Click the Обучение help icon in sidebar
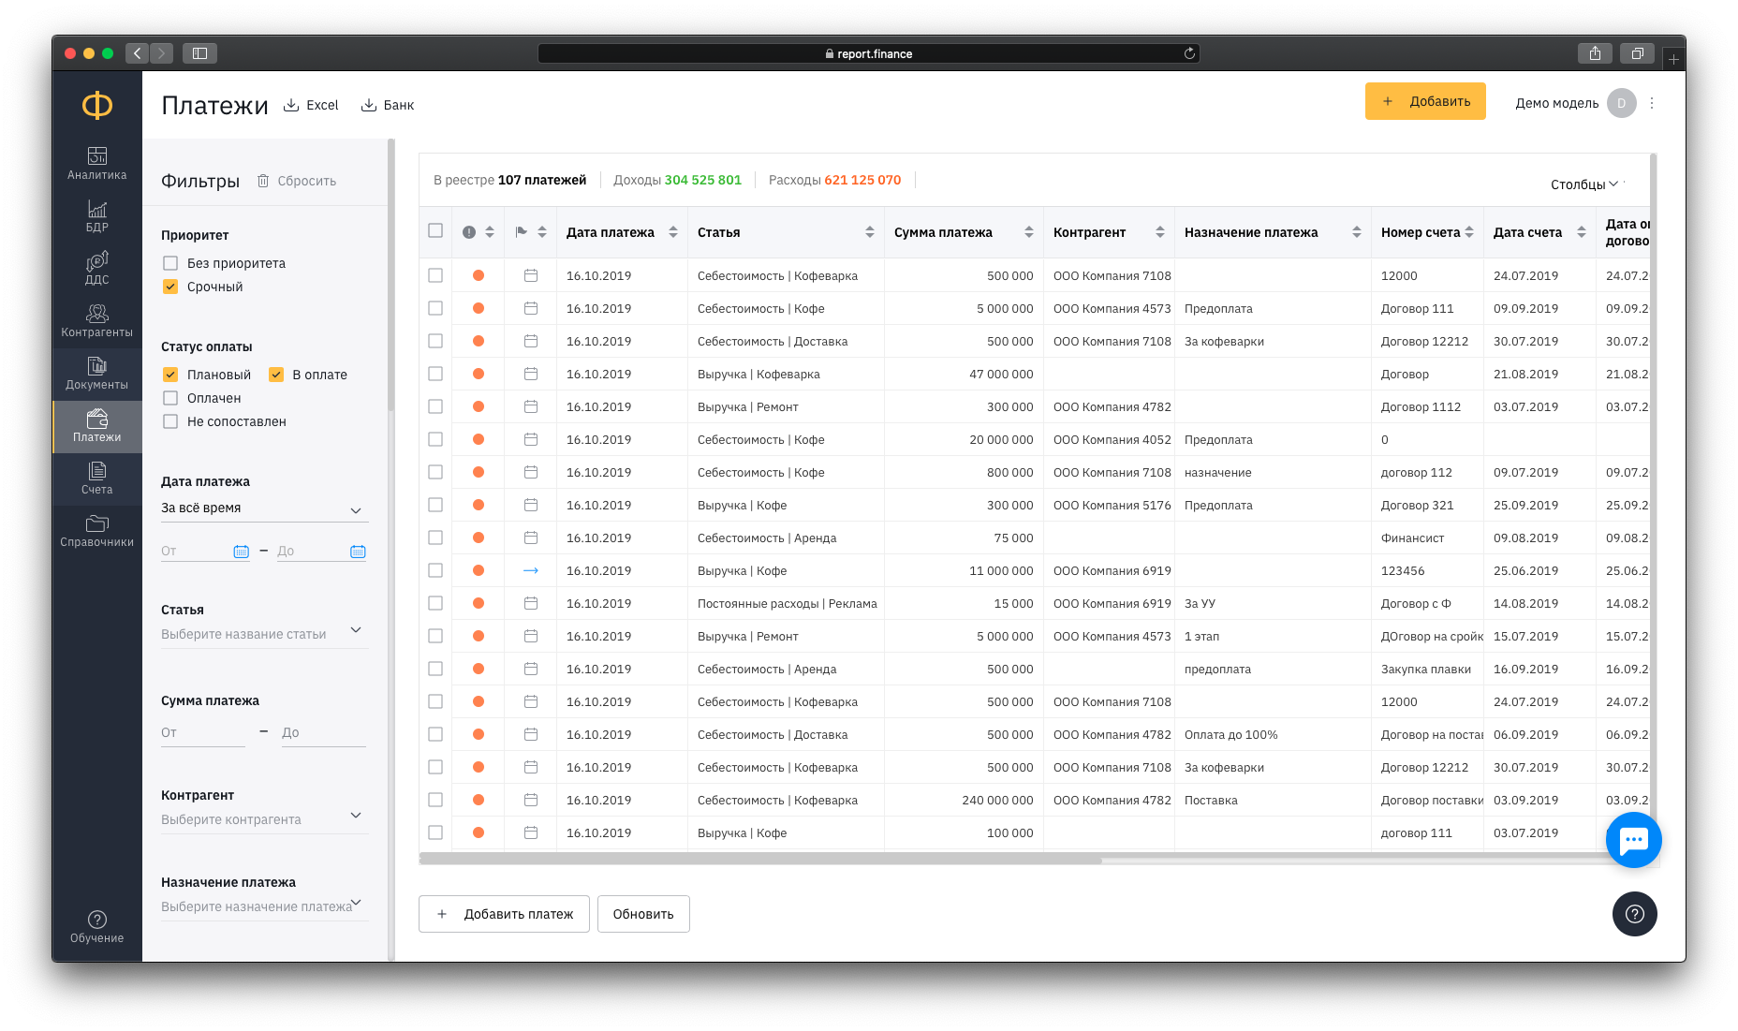The width and height of the screenshot is (1738, 1031). (x=96, y=920)
